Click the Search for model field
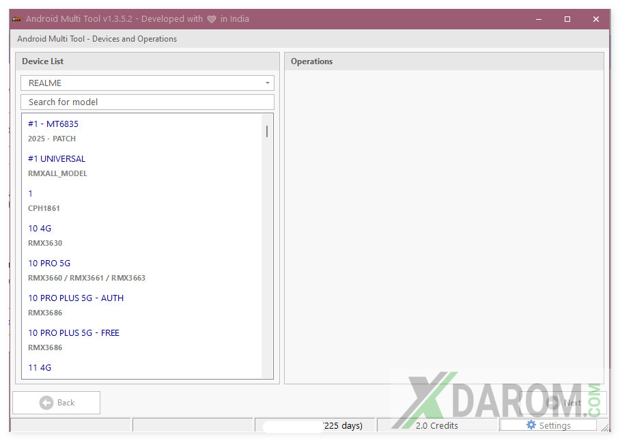 click(147, 102)
